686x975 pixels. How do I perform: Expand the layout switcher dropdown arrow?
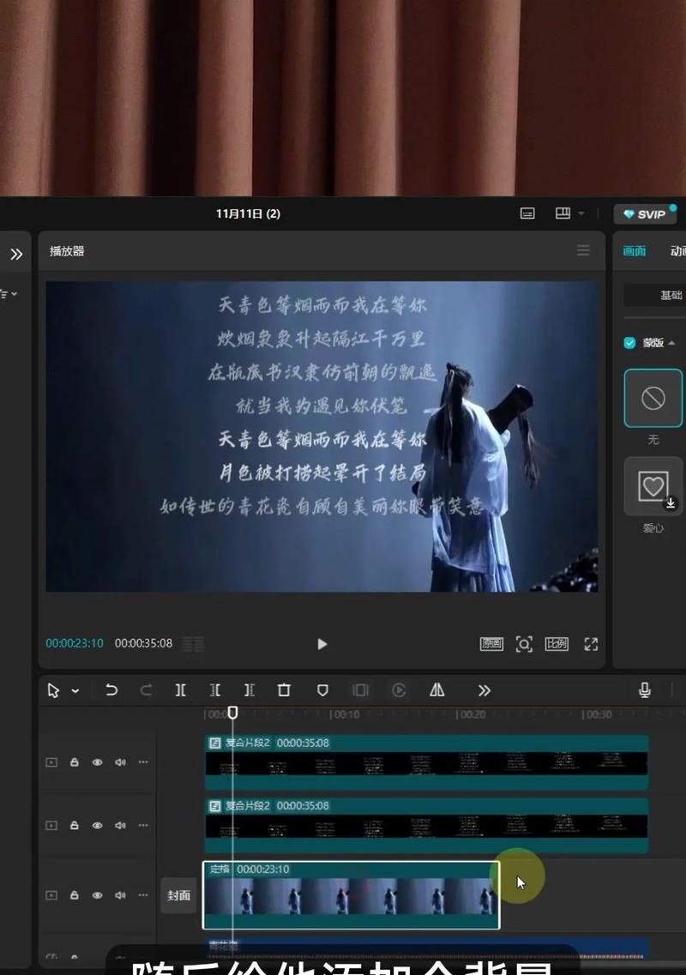click(x=581, y=214)
